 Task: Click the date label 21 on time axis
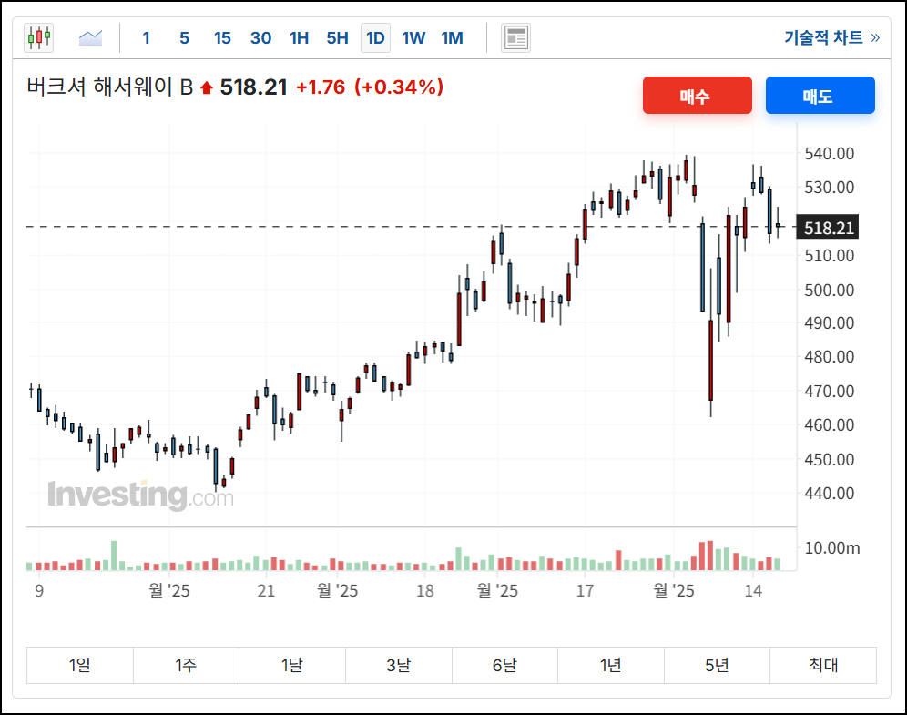tap(266, 590)
